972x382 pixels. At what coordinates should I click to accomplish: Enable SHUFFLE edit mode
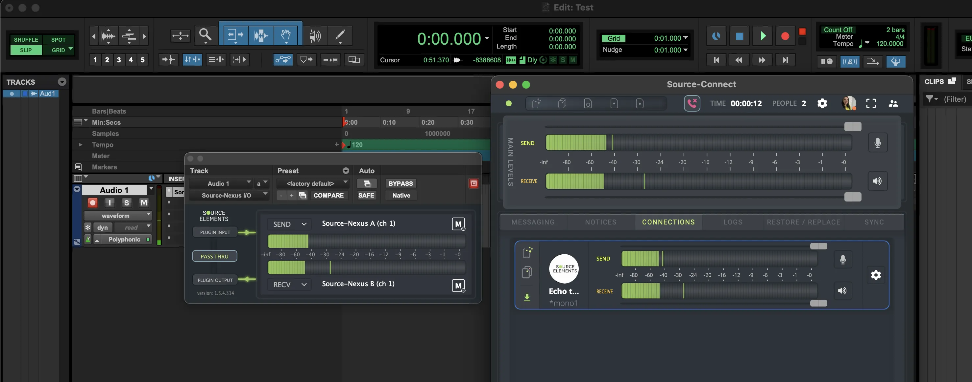[x=26, y=40]
